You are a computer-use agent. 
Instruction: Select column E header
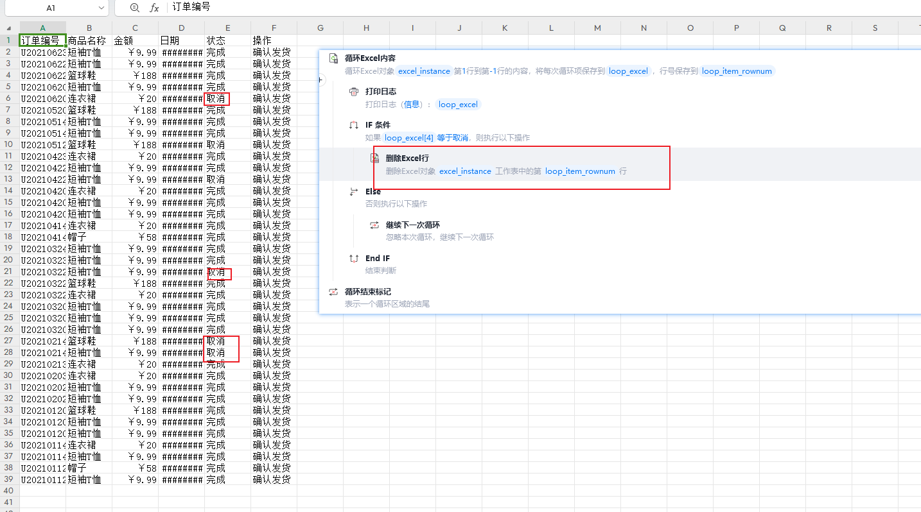pos(227,28)
